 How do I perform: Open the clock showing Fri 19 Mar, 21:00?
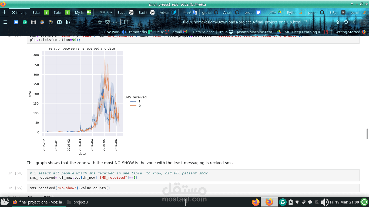coord(344,202)
